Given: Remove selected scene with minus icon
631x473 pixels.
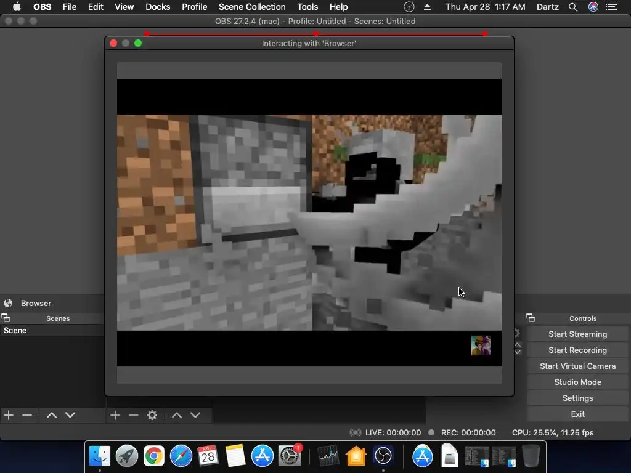Looking at the screenshot, I should [27, 414].
